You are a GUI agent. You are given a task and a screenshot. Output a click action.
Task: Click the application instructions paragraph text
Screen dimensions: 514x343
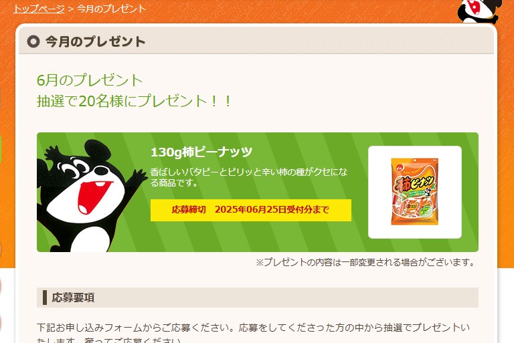[x=253, y=334]
